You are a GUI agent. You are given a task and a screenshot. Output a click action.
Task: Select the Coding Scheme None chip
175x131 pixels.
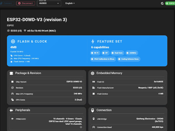pyautogui.click(x=129, y=59)
